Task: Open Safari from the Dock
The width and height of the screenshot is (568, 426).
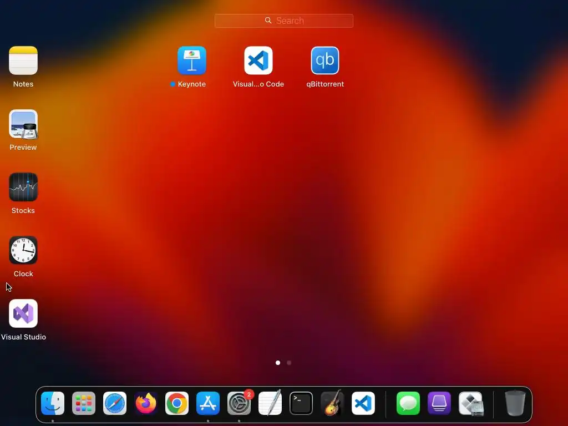Action: point(115,403)
